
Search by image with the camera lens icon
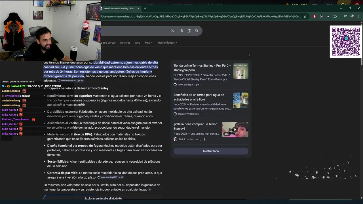coord(189,31)
